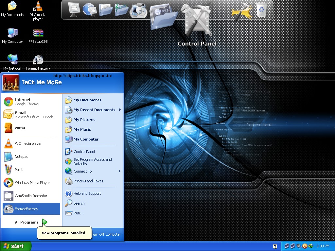335x251 pixels.
Task: Open the DVD media player icon in the dock
Action: tap(138, 11)
